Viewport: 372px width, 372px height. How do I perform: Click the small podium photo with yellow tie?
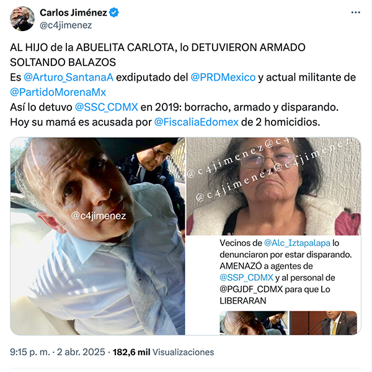pyautogui.click(x=323, y=323)
